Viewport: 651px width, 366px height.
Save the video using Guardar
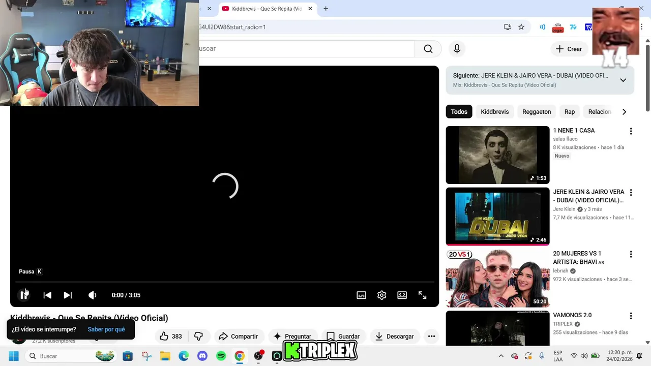coord(343,337)
